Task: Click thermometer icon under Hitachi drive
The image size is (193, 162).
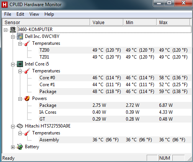Action: click(27, 133)
